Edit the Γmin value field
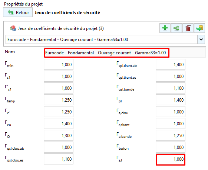The width and height of the screenshot is (208, 170). click(59, 64)
